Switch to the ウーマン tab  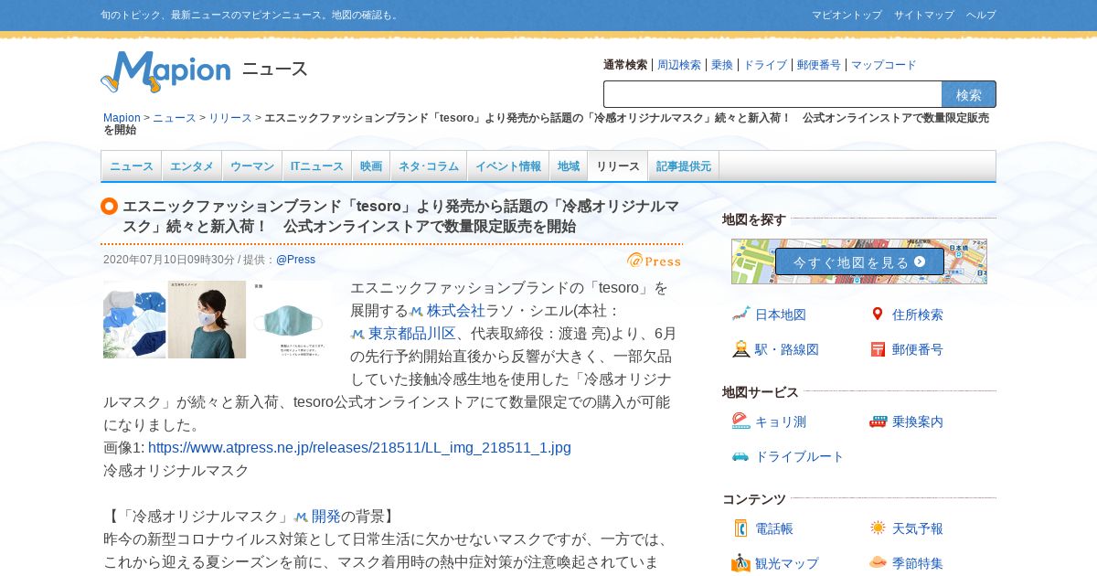[252, 166]
